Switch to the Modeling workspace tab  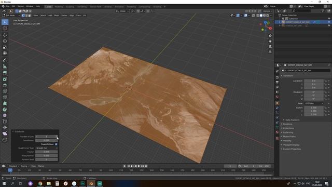(59, 7)
